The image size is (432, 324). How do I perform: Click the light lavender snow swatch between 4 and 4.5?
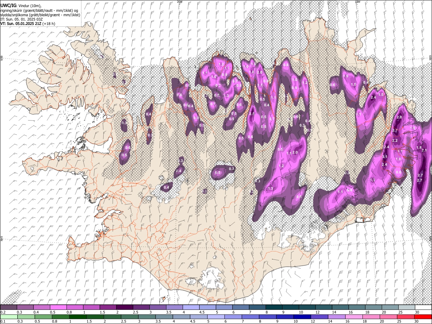point(190,307)
